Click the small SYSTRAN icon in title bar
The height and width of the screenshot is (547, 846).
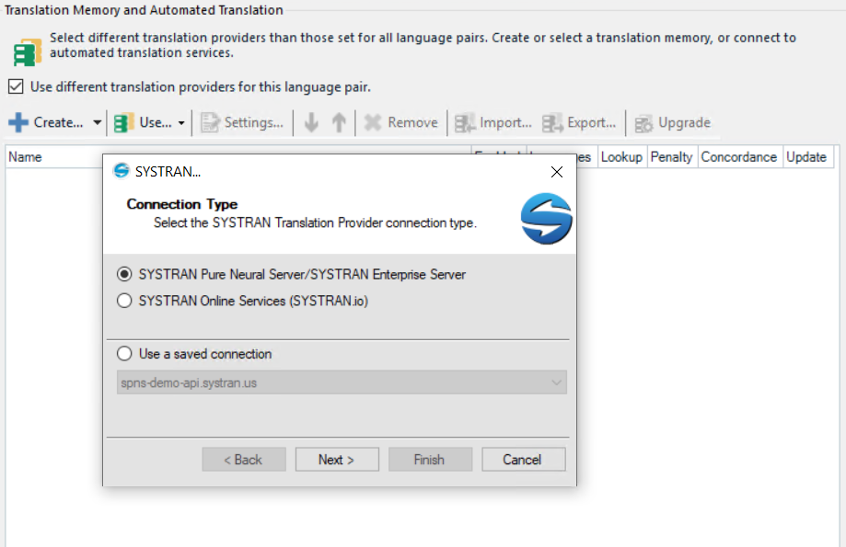pos(122,171)
